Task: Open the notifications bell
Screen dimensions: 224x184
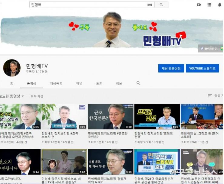Action: coord(220,5)
